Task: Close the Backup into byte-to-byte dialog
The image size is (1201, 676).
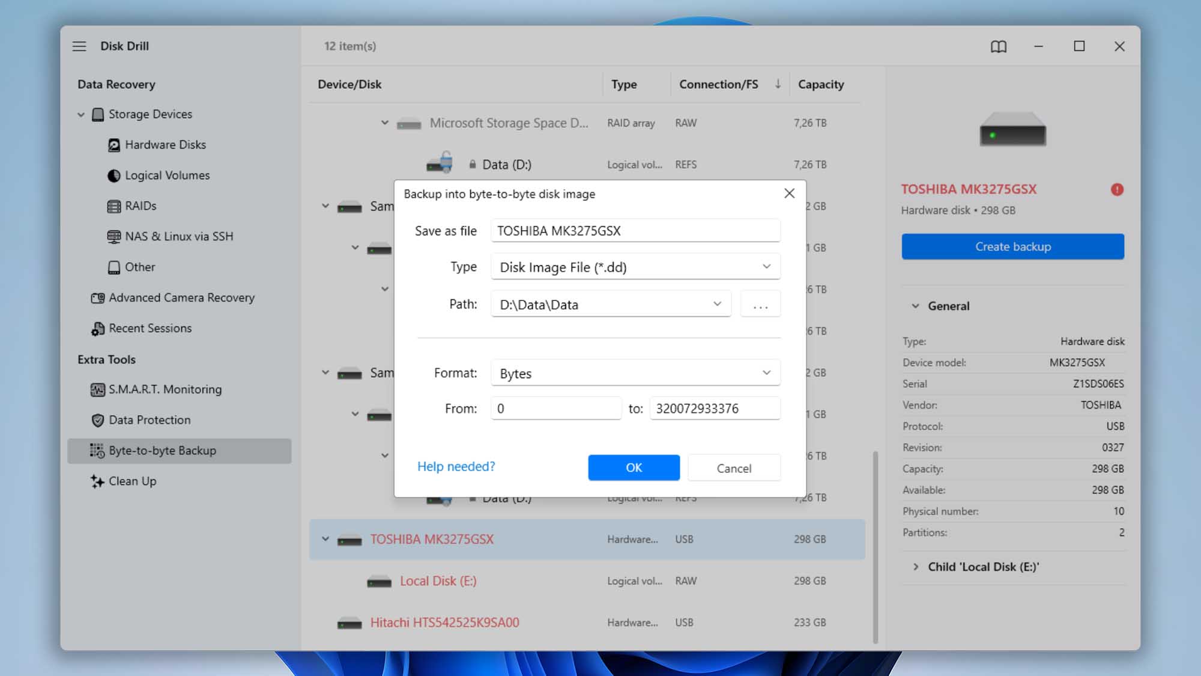Action: [x=789, y=193]
